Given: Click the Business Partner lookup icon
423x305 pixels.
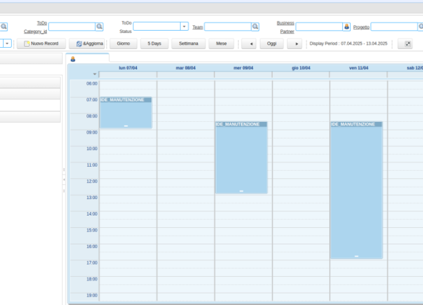Looking at the screenshot, I should (x=346, y=27).
